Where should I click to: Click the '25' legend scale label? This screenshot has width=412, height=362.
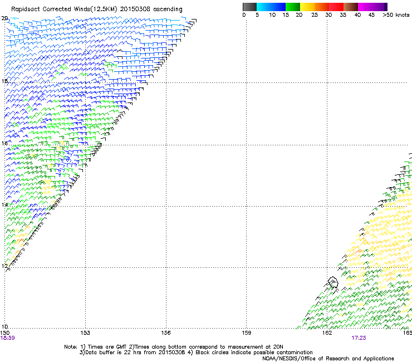point(315,15)
